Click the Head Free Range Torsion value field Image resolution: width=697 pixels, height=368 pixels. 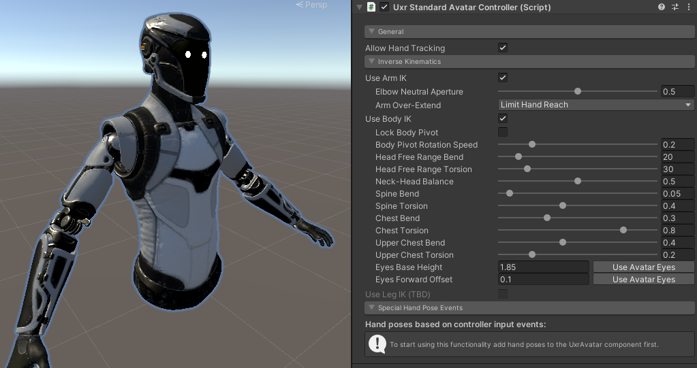point(677,169)
